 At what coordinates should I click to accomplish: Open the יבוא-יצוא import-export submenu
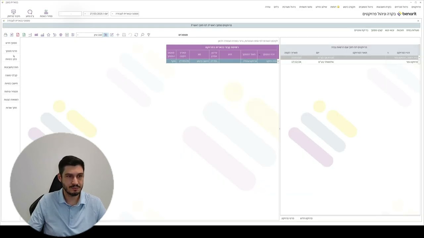389,30
